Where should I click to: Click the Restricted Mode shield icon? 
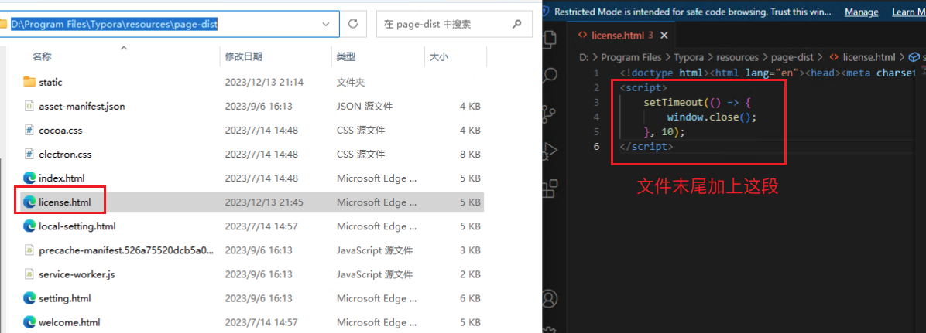(547, 11)
